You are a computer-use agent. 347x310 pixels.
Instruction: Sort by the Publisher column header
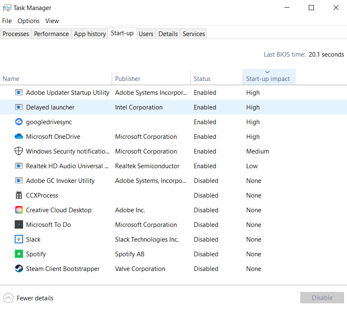coord(128,78)
